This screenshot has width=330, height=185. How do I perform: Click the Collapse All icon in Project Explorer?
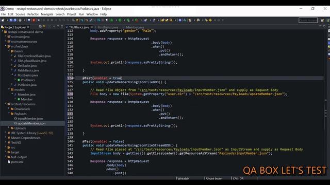click(40, 26)
